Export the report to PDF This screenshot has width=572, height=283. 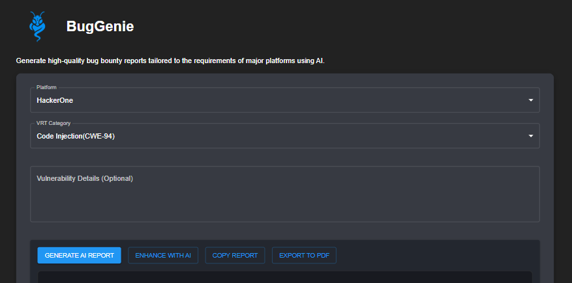(x=304, y=256)
